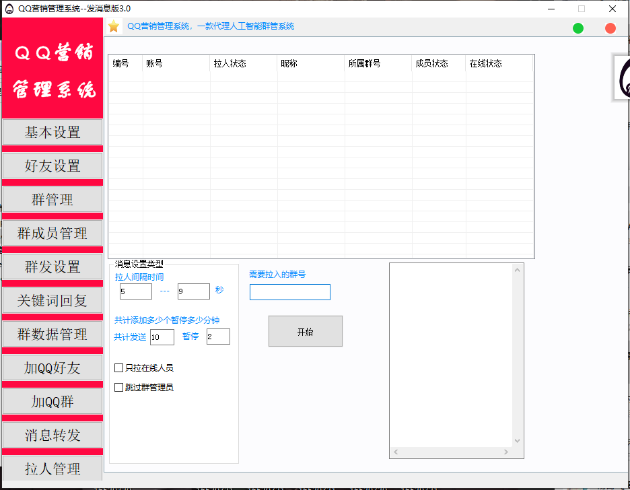
Task: Click the 在线状态 column header
Action: pos(499,63)
